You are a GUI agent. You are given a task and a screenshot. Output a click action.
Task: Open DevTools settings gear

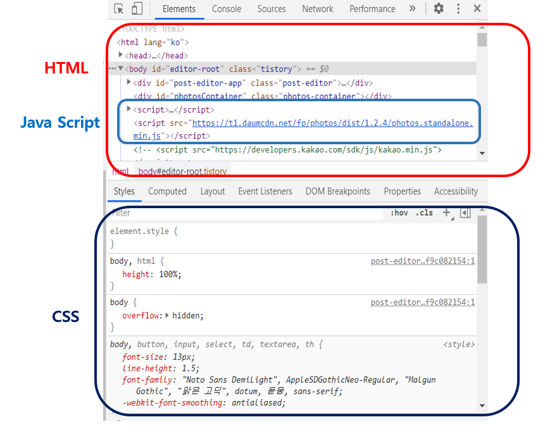[x=439, y=9]
